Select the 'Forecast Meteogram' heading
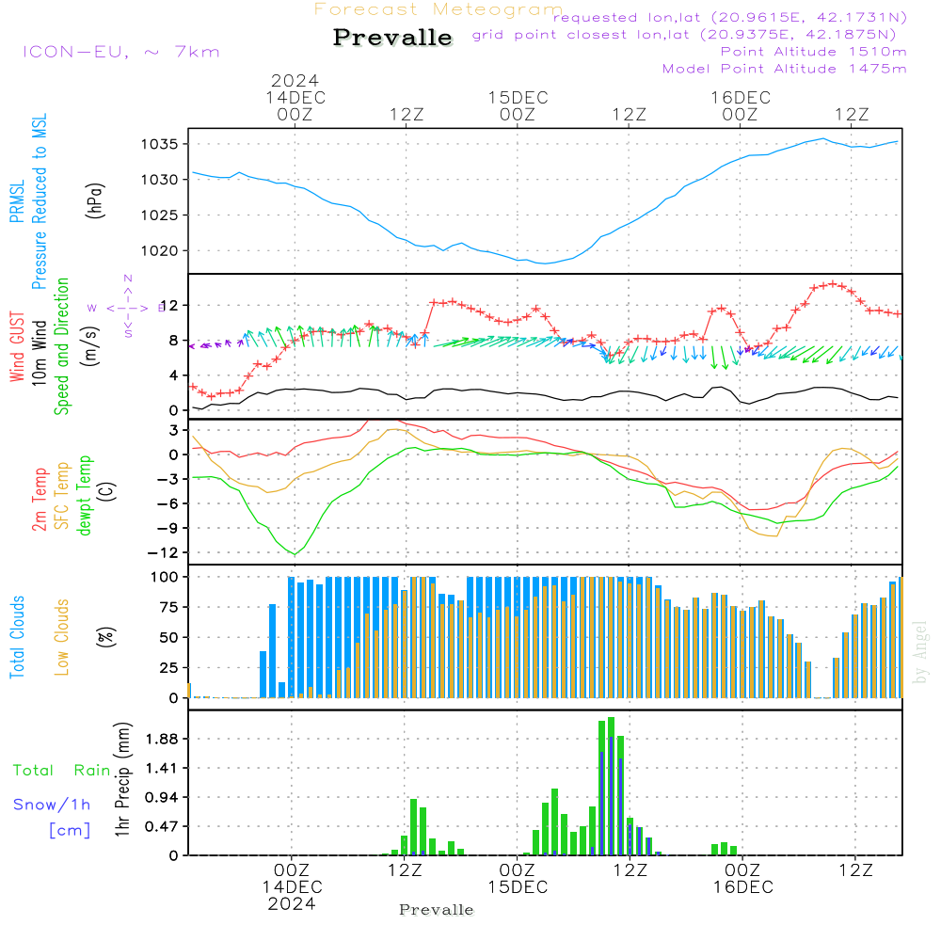This screenshot has height=941, width=941. click(439, 9)
